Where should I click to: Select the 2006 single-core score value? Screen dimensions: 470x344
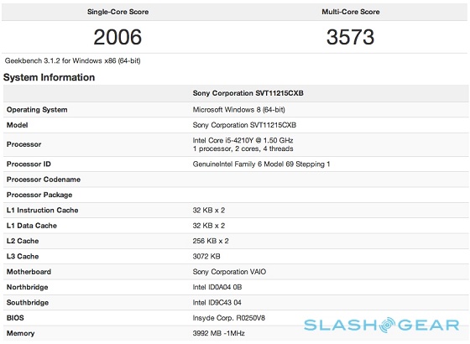[x=117, y=37]
